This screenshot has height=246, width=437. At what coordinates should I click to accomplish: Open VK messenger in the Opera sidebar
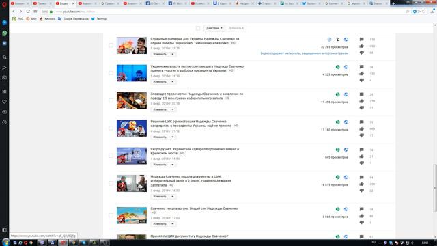[5, 43]
